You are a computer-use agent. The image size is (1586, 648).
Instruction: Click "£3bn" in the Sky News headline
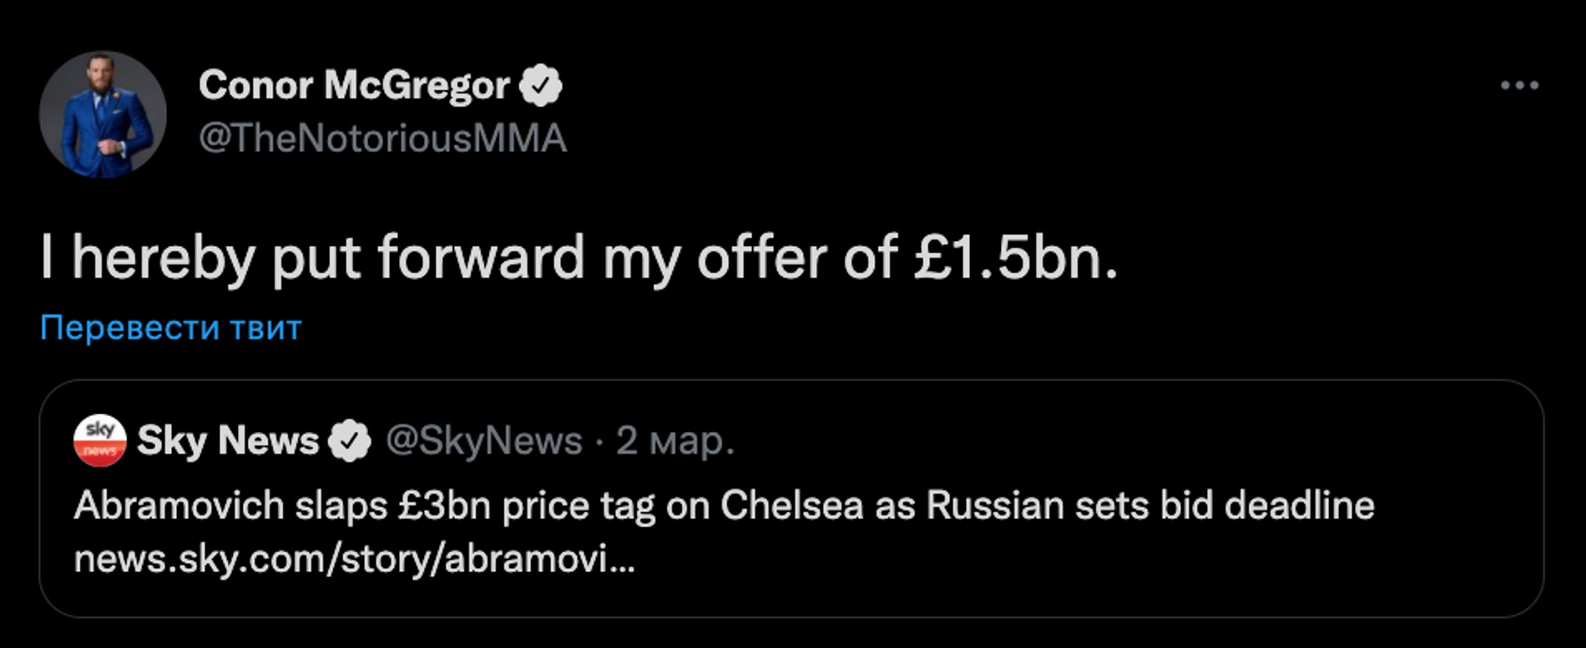click(x=443, y=505)
